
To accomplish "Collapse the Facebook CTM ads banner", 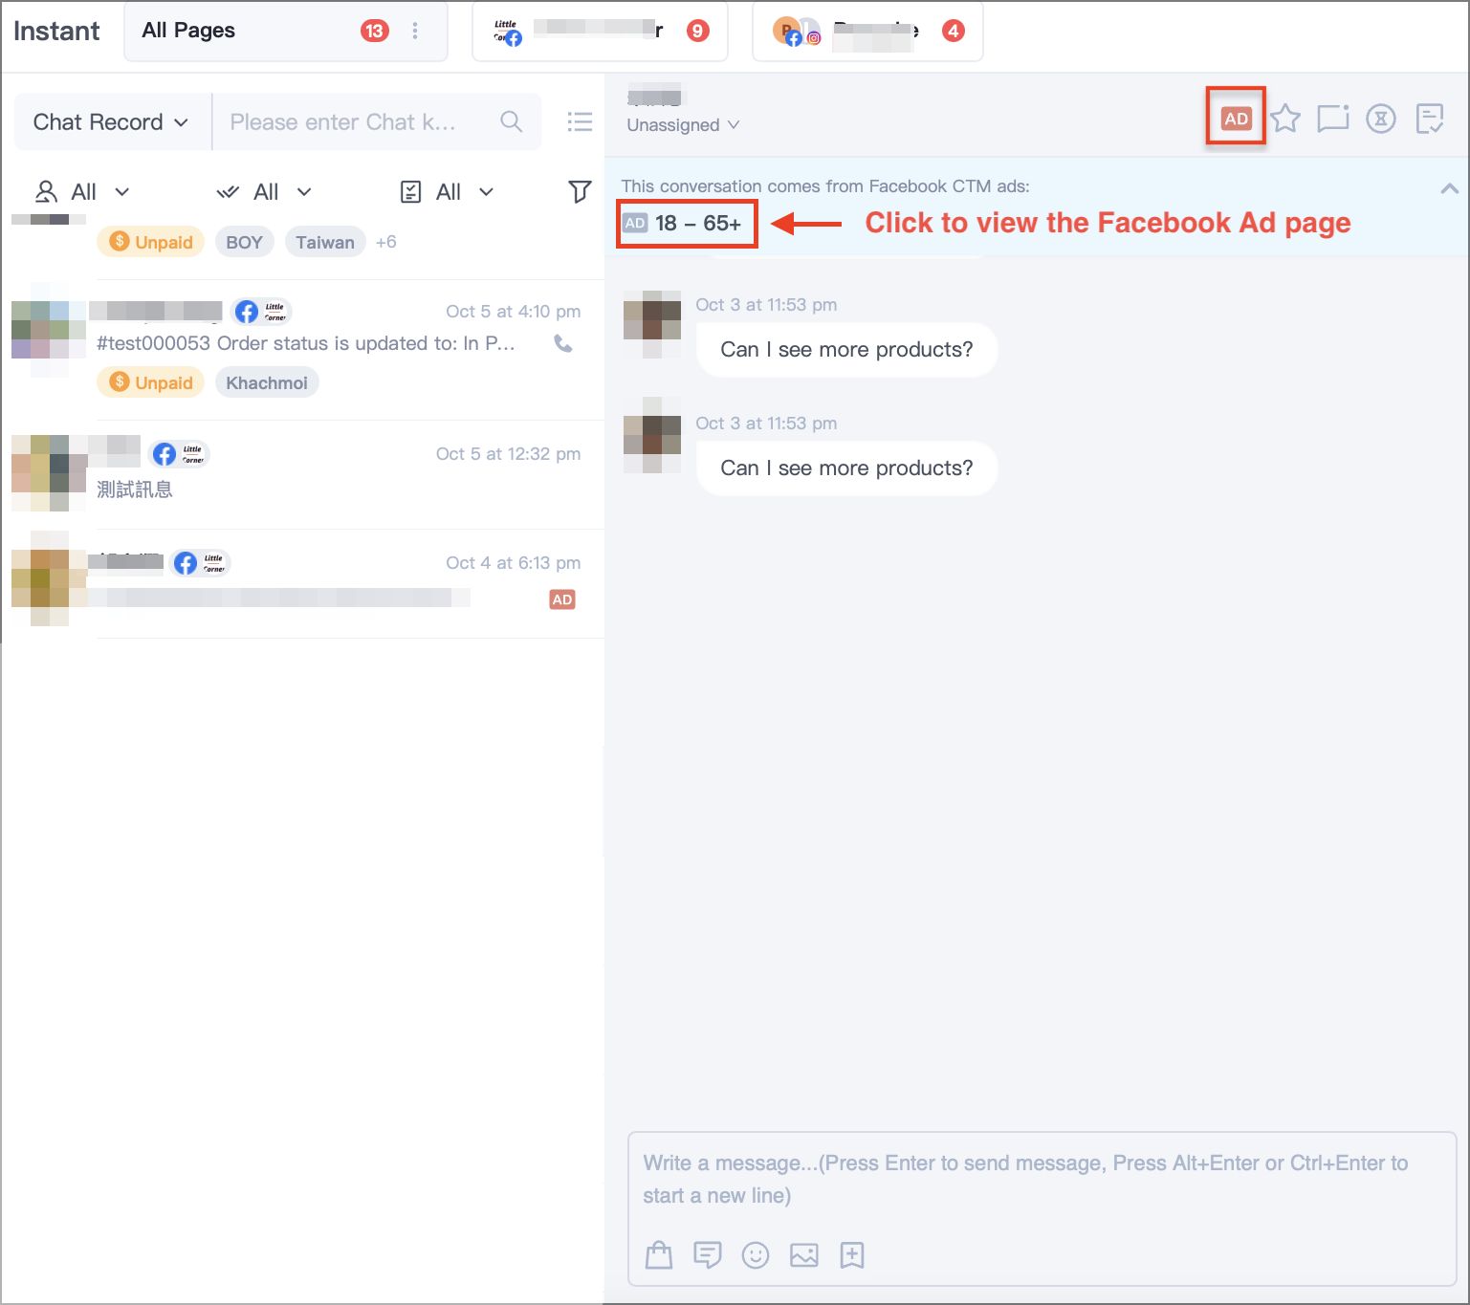I will pyautogui.click(x=1449, y=188).
